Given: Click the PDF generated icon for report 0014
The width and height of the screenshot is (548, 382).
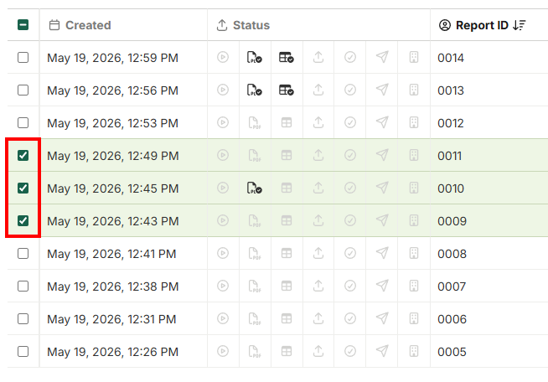Looking at the screenshot, I should (255, 57).
